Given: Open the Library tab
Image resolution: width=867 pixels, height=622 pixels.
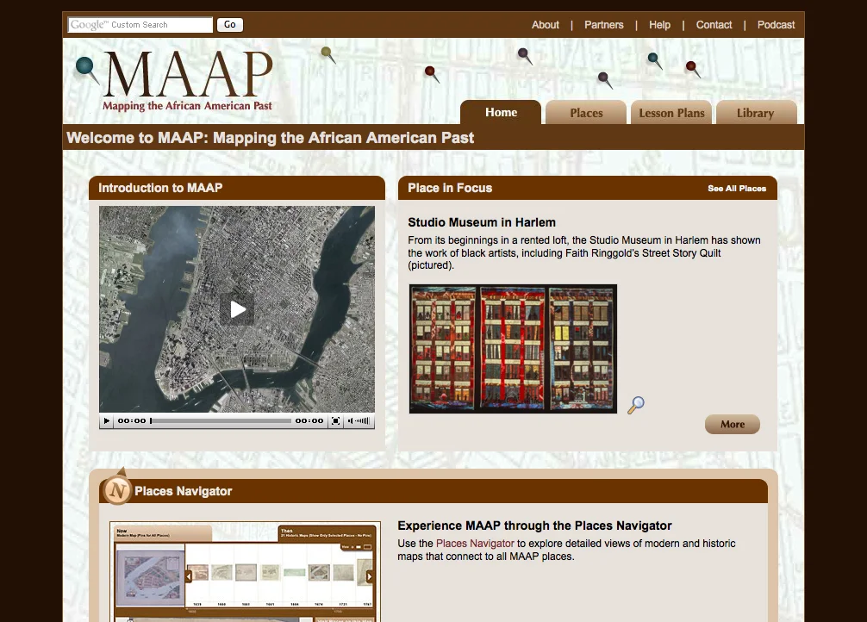Looking at the screenshot, I should pyautogui.click(x=755, y=112).
